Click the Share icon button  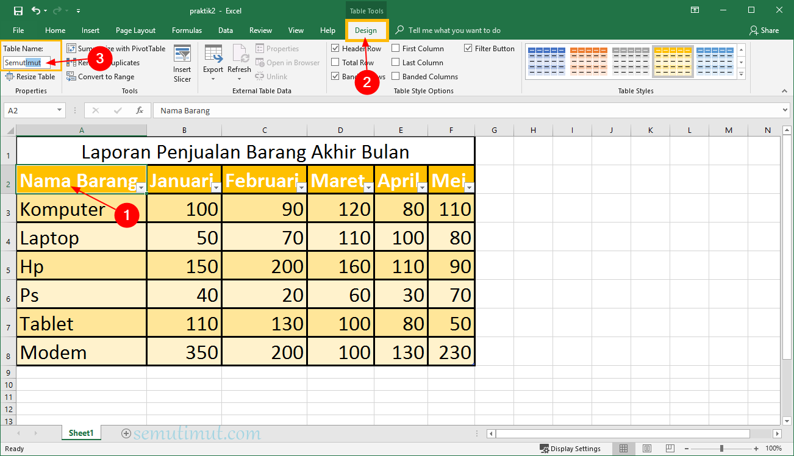(x=765, y=30)
